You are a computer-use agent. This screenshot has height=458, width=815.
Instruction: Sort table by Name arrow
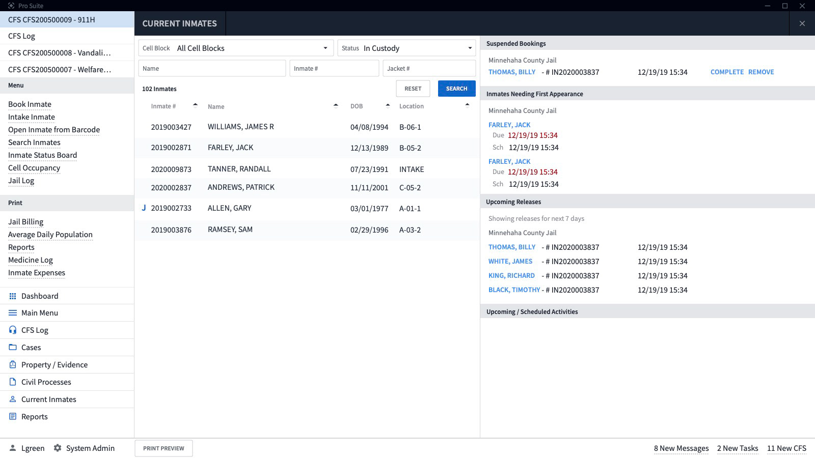pyautogui.click(x=336, y=105)
